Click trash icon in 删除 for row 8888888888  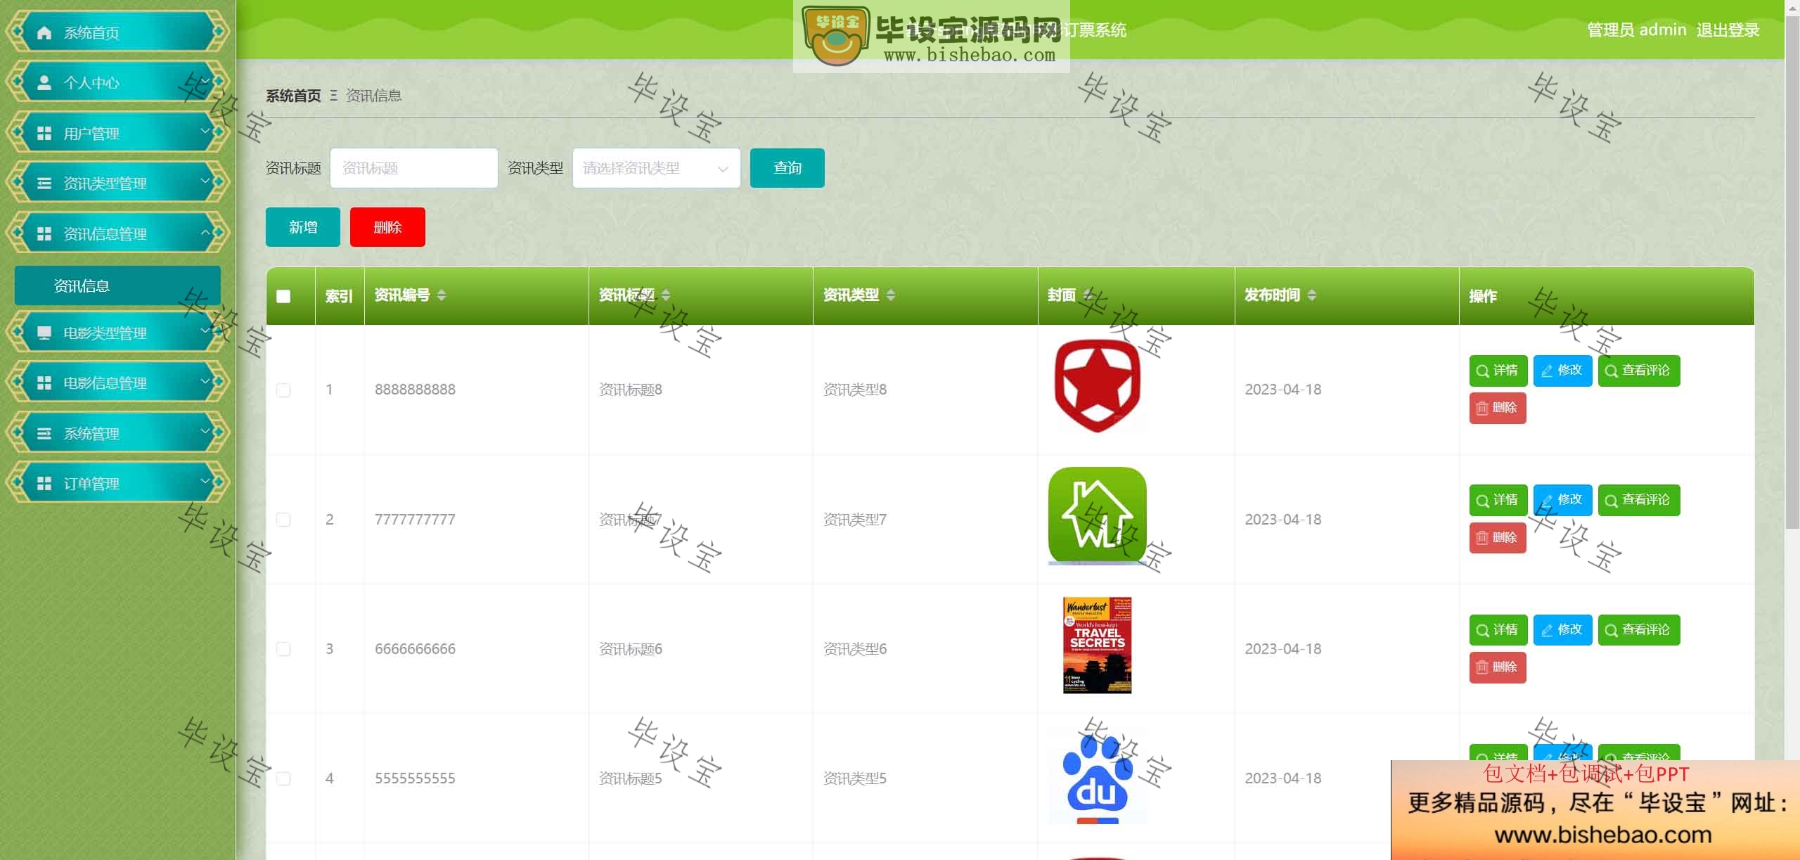[x=1482, y=409]
